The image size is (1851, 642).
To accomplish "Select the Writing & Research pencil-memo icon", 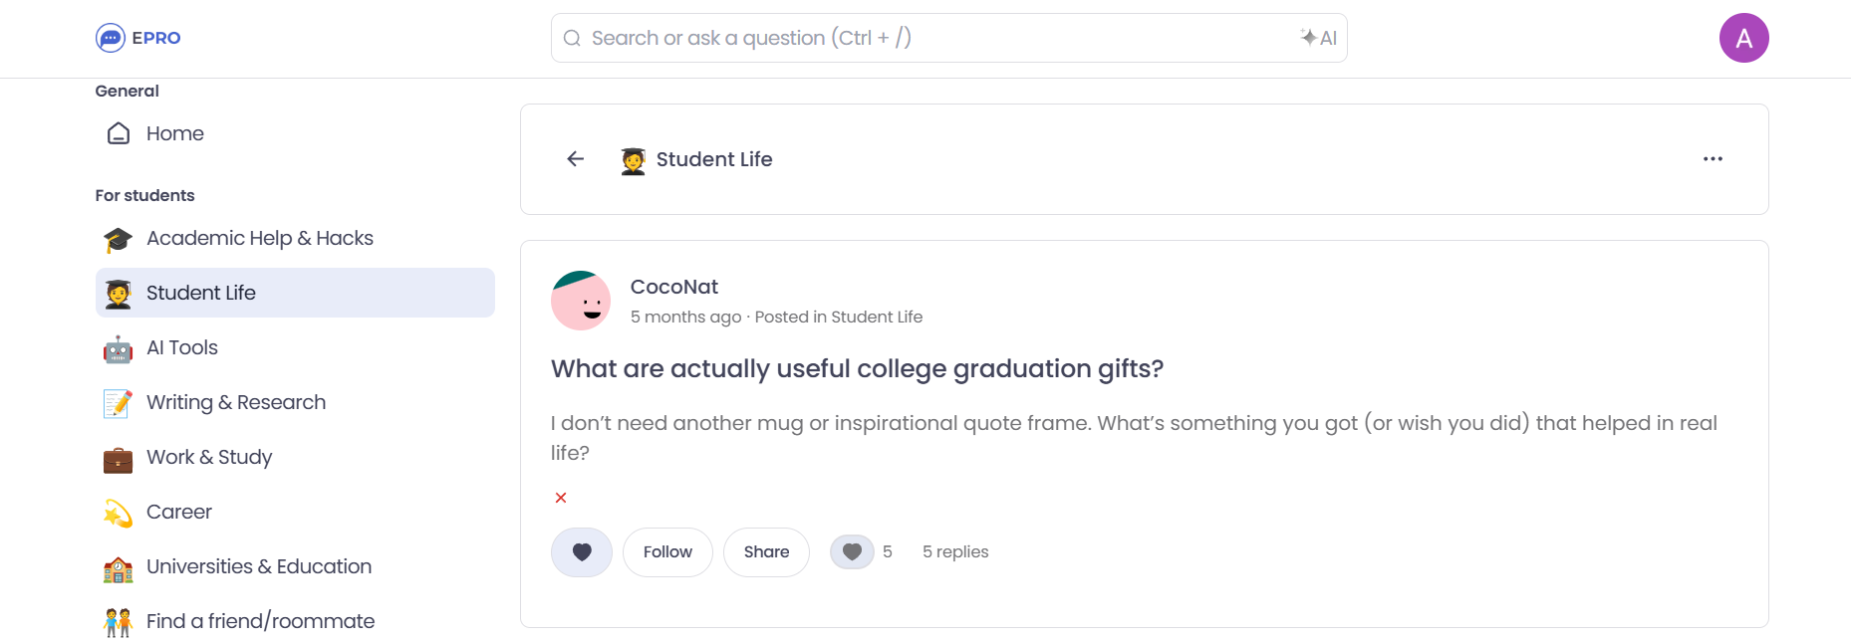I will [x=117, y=402].
